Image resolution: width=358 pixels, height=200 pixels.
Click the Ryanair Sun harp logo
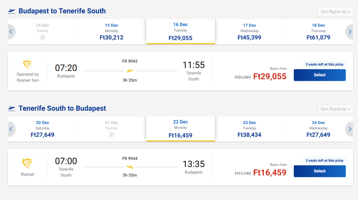click(27, 65)
